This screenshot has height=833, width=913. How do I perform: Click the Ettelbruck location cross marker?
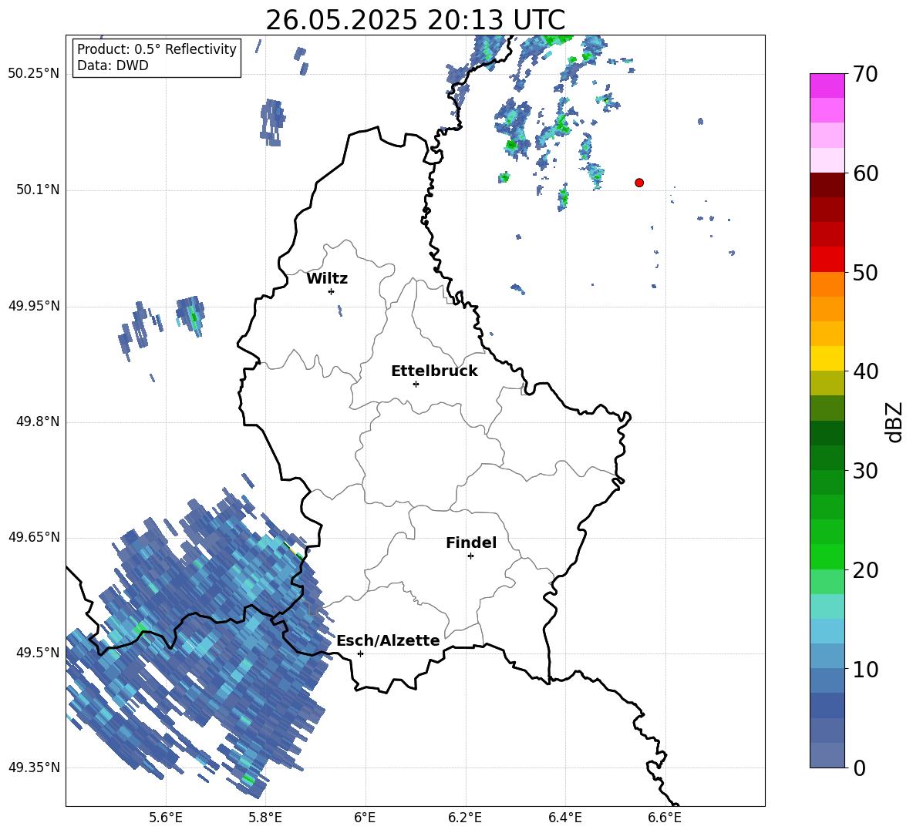416,384
